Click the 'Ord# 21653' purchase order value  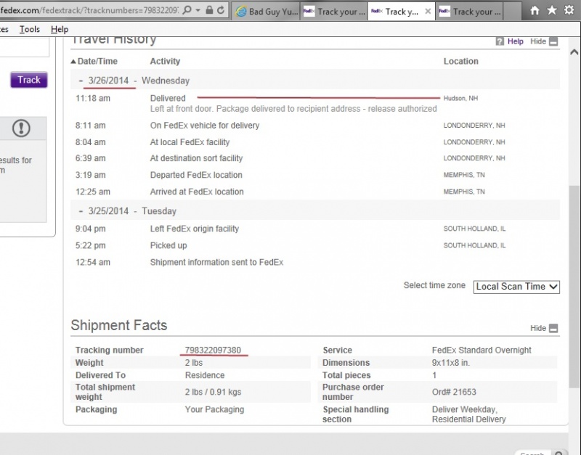[x=454, y=392]
